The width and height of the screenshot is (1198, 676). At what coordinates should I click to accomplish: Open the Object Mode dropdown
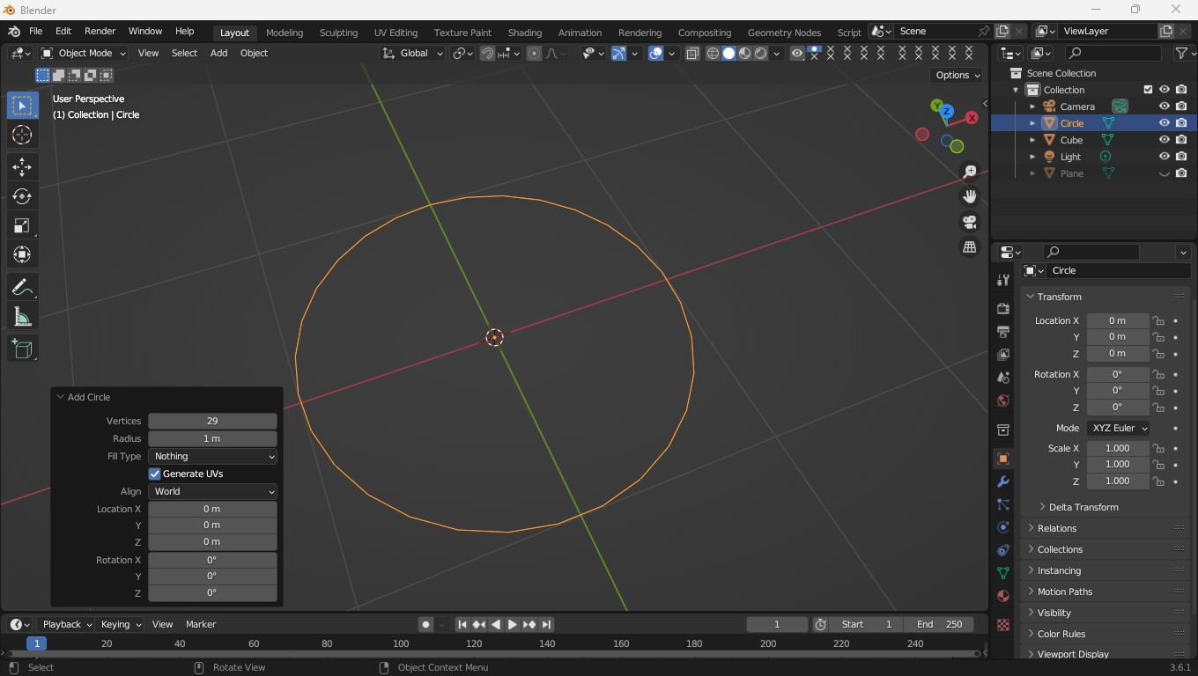click(84, 53)
